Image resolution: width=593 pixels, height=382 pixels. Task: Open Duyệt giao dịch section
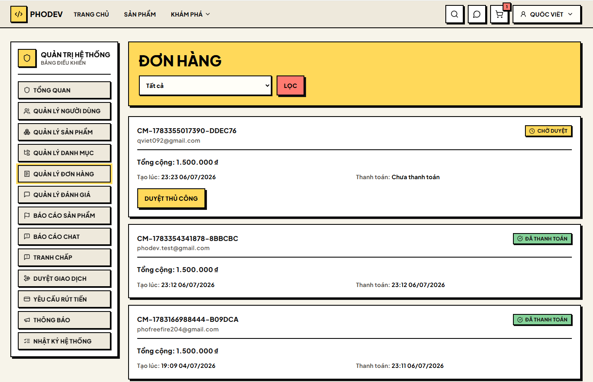click(x=64, y=278)
